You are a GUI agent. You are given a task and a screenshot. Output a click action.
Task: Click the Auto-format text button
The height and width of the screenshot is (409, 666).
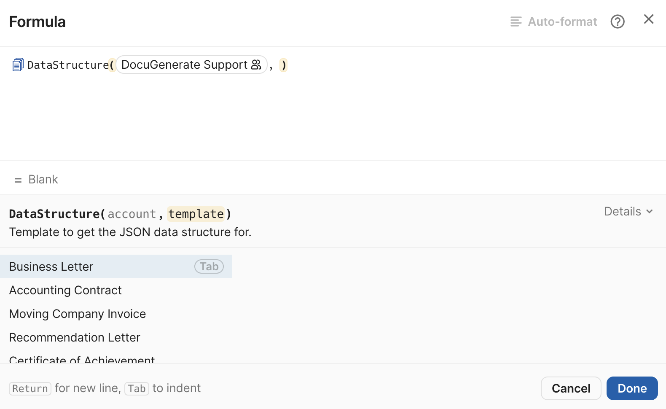pos(562,22)
